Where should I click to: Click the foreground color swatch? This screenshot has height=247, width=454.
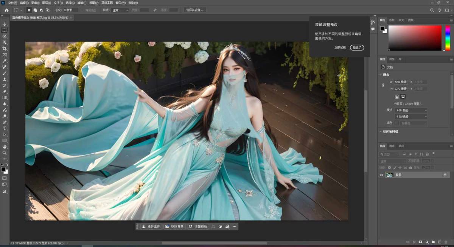[x=3, y=169]
